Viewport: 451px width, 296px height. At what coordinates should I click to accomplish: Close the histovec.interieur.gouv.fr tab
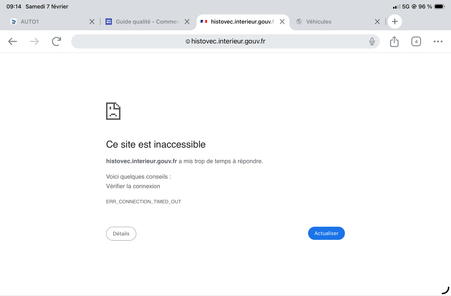tap(282, 21)
